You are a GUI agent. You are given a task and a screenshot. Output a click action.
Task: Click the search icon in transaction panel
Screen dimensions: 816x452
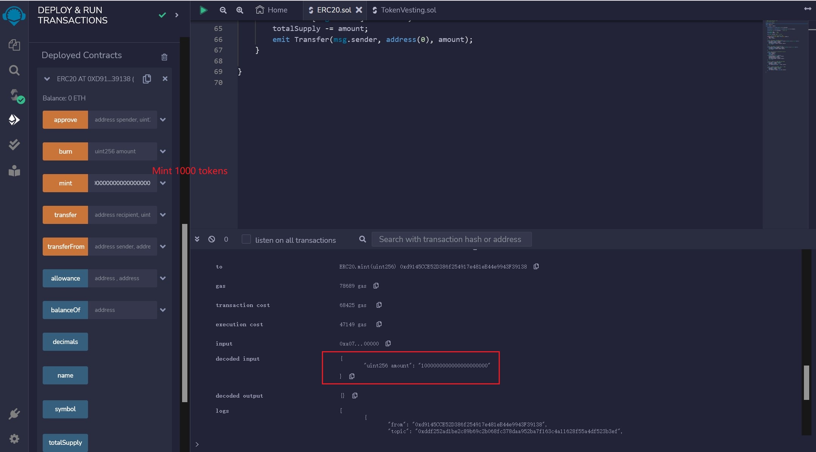click(362, 239)
